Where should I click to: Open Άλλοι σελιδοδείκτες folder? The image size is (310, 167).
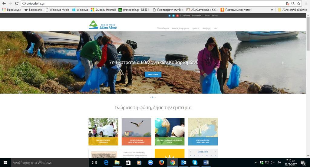pyautogui.click(x=292, y=9)
